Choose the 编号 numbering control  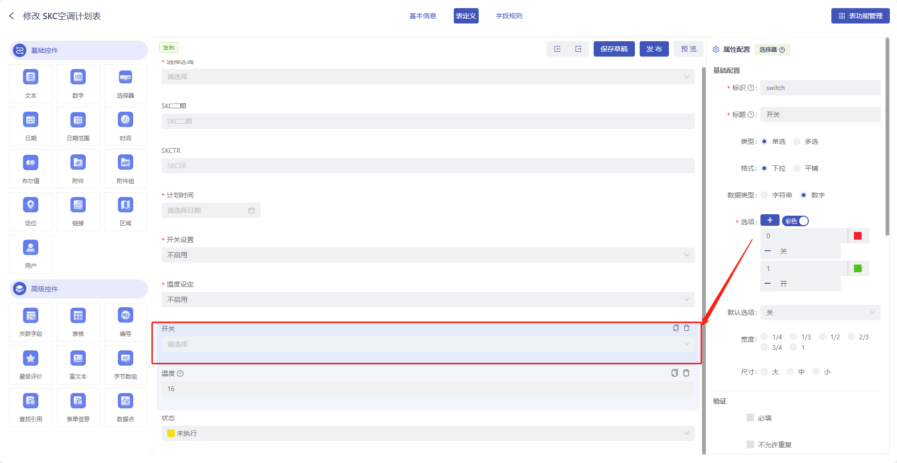126,322
